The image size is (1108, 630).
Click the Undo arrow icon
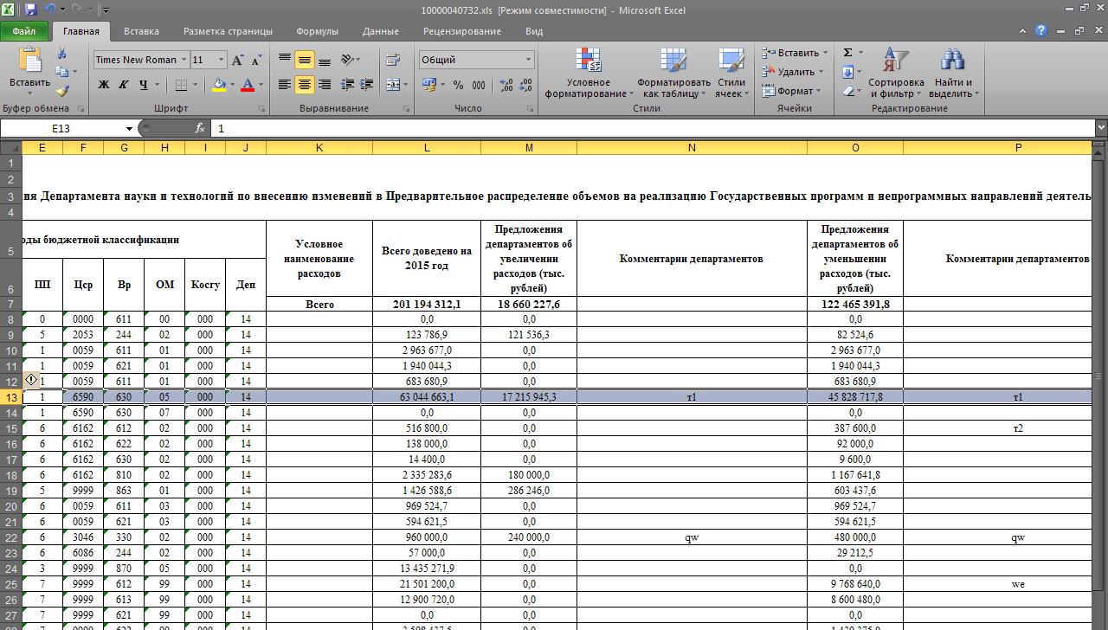click(49, 10)
